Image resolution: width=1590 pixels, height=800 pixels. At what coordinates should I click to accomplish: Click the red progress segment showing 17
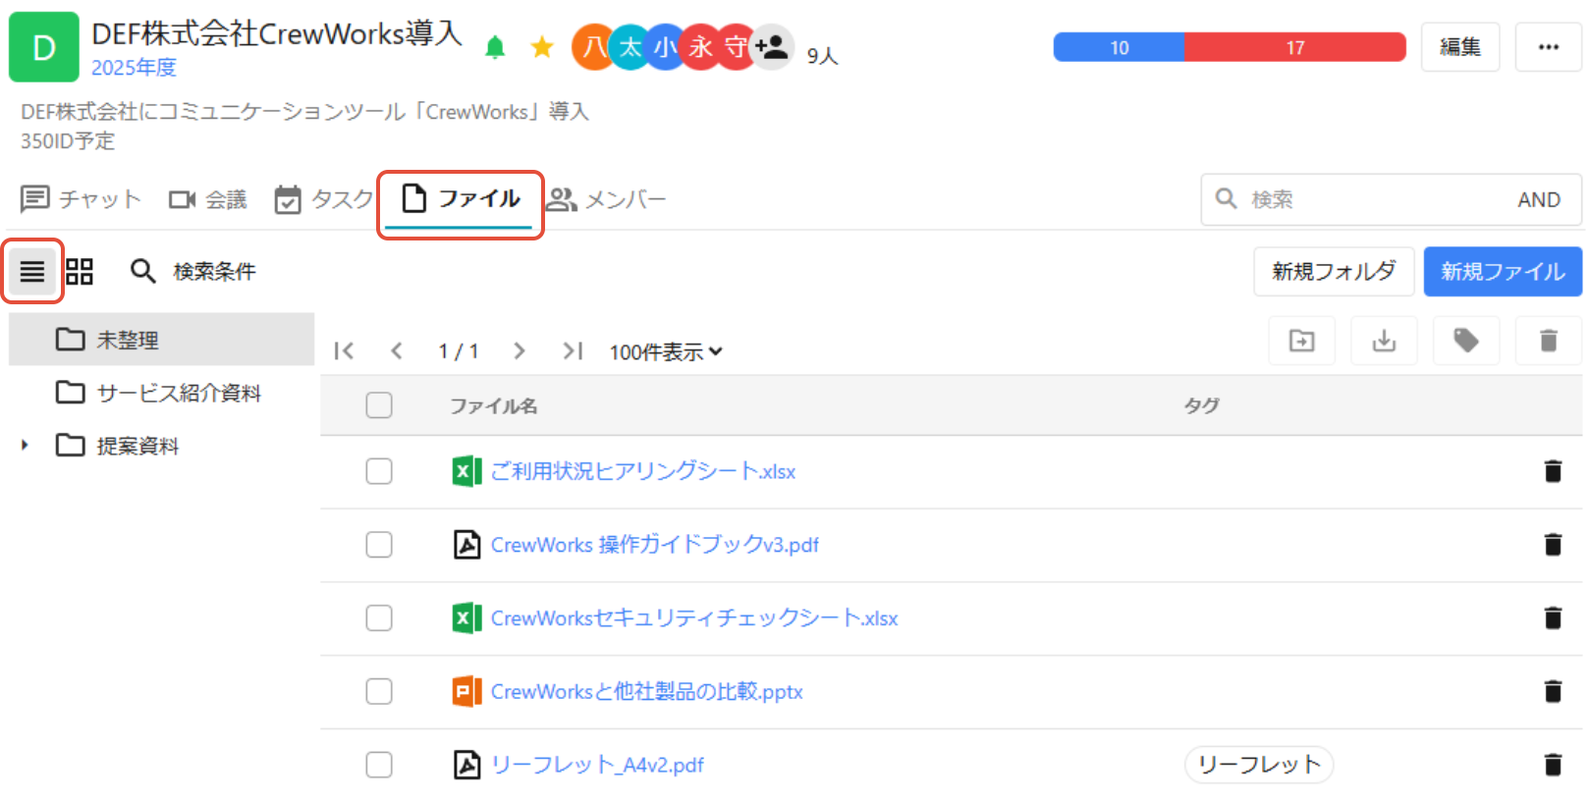pos(1295,47)
